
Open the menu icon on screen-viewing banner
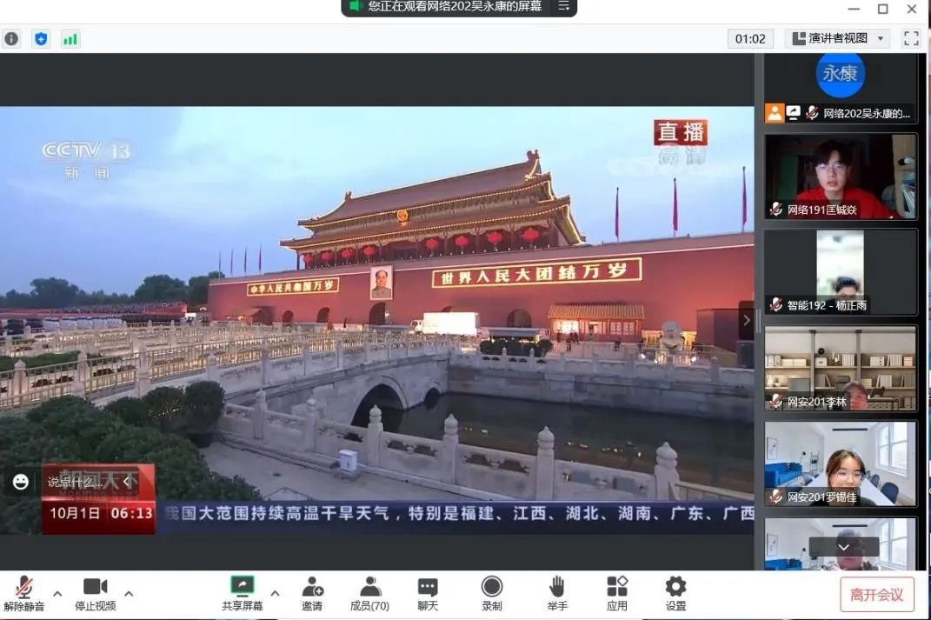563,7
